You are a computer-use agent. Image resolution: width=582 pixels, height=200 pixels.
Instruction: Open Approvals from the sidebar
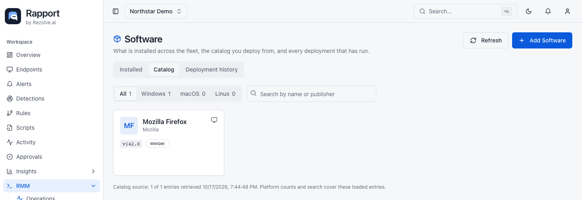point(51,157)
